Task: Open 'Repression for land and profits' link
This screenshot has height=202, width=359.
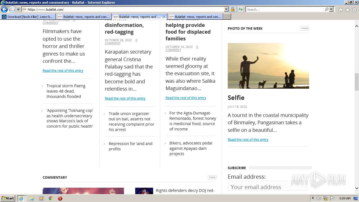Action: click(x=130, y=146)
